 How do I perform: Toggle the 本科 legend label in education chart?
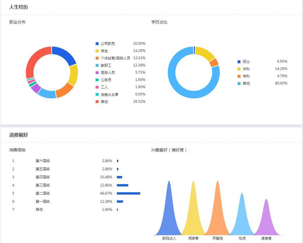click(246, 69)
